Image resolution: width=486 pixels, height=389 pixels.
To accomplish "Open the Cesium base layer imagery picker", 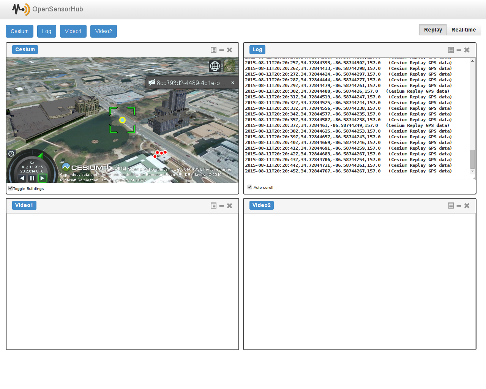I will [229, 66].
